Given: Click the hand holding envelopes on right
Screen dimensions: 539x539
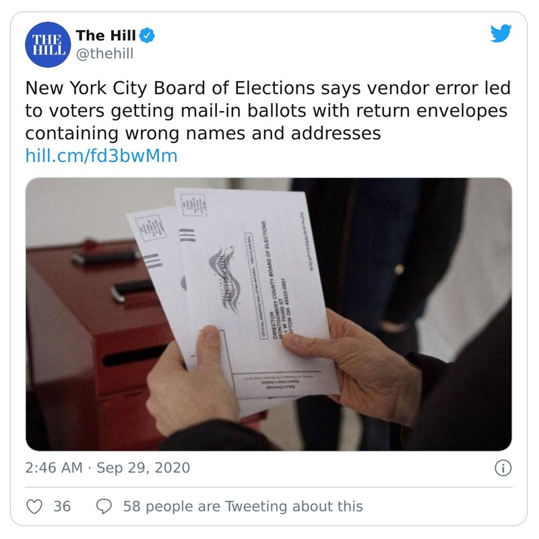Looking at the screenshot, I should coord(354,364).
